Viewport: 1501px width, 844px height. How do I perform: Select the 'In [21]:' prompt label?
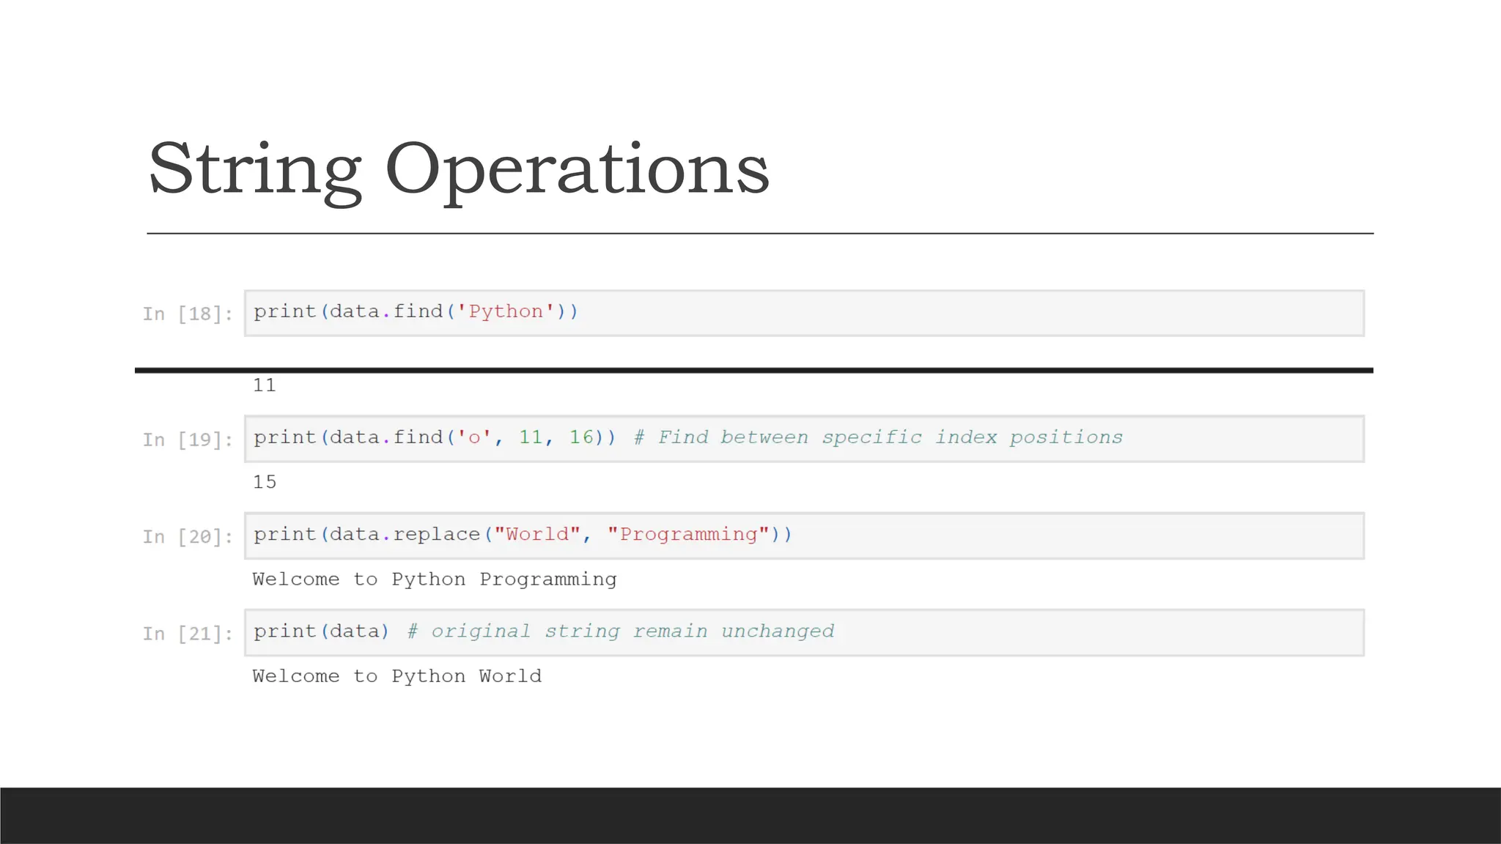[188, 634]
